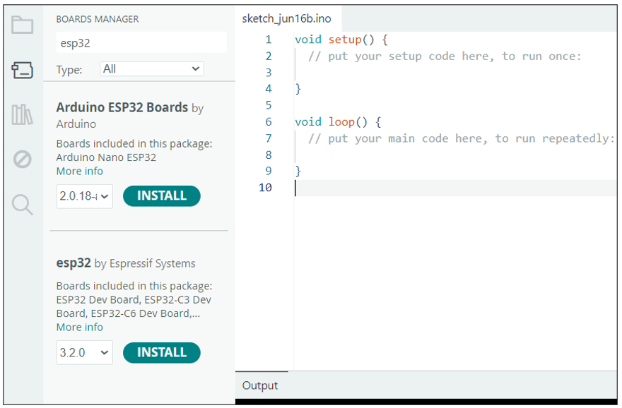This screenshot has width=622, height=408.
Task: Click the Arduino ESP32 Boards heading
Action: [x=122, y=107]
